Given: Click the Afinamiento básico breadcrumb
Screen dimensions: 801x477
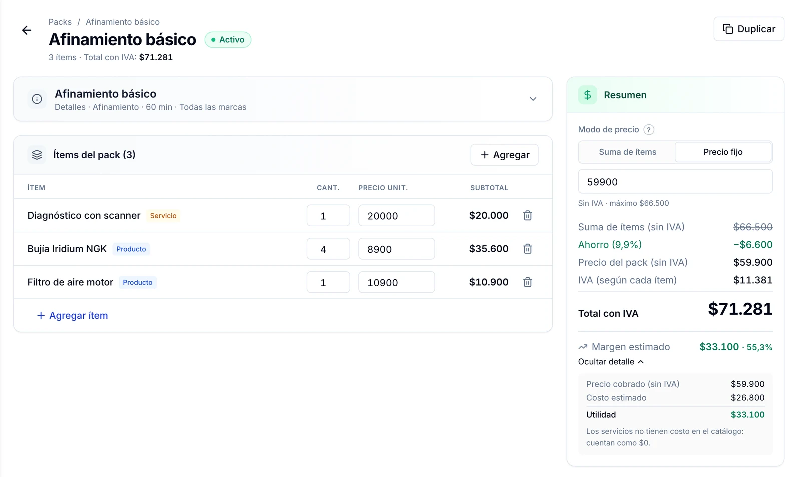Looking at the screenshot, I should point(123,22).
